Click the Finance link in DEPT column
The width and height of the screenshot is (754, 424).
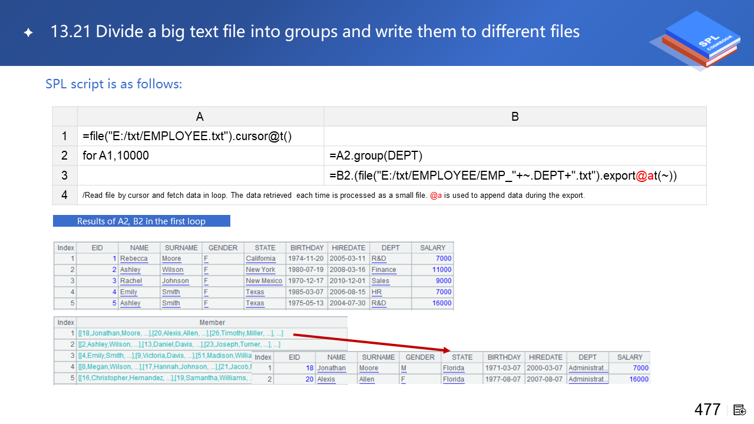(383, 270)
